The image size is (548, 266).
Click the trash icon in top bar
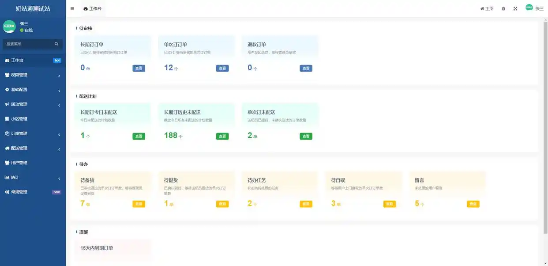point(503,9)
